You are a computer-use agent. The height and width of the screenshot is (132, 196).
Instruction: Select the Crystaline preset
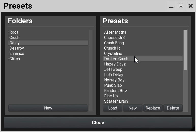[143, 54]
